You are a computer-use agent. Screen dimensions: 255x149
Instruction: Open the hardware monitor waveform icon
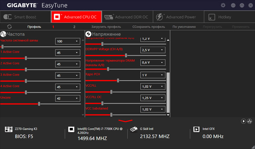(250, 121)
